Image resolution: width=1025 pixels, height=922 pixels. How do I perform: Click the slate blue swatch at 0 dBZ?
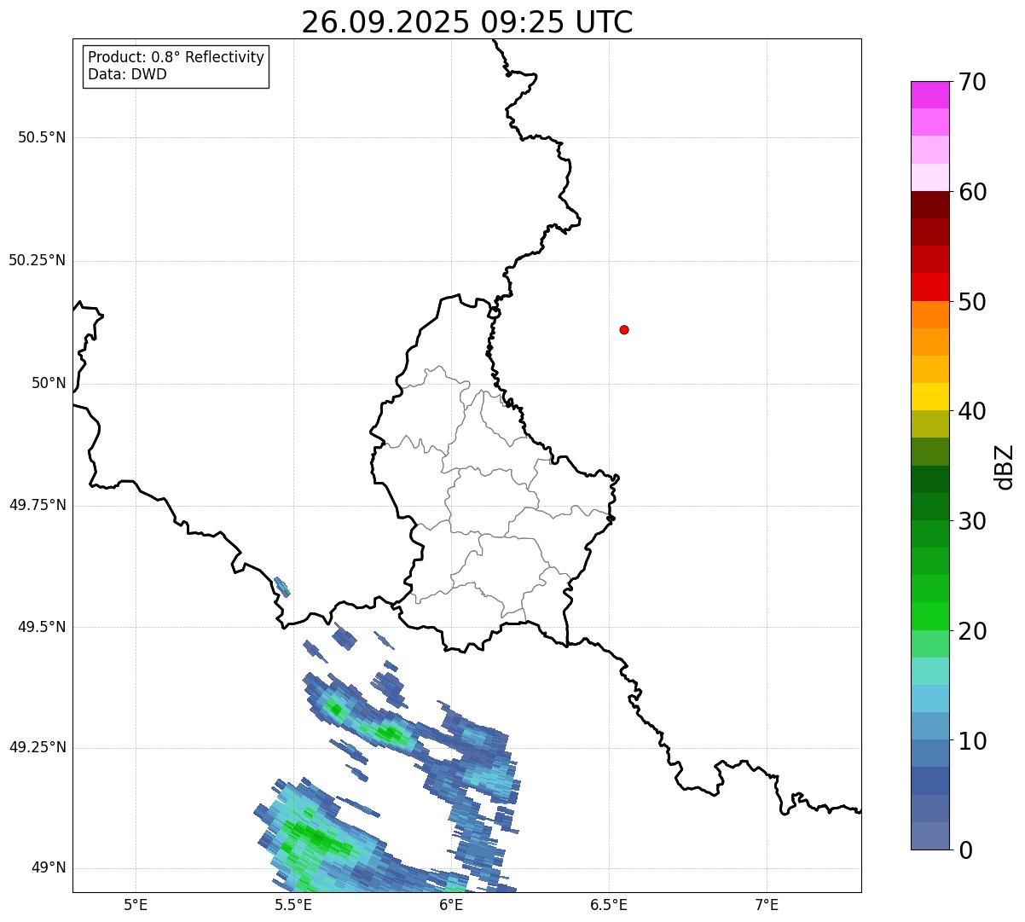pyautogui.click(x=930, y=836)
